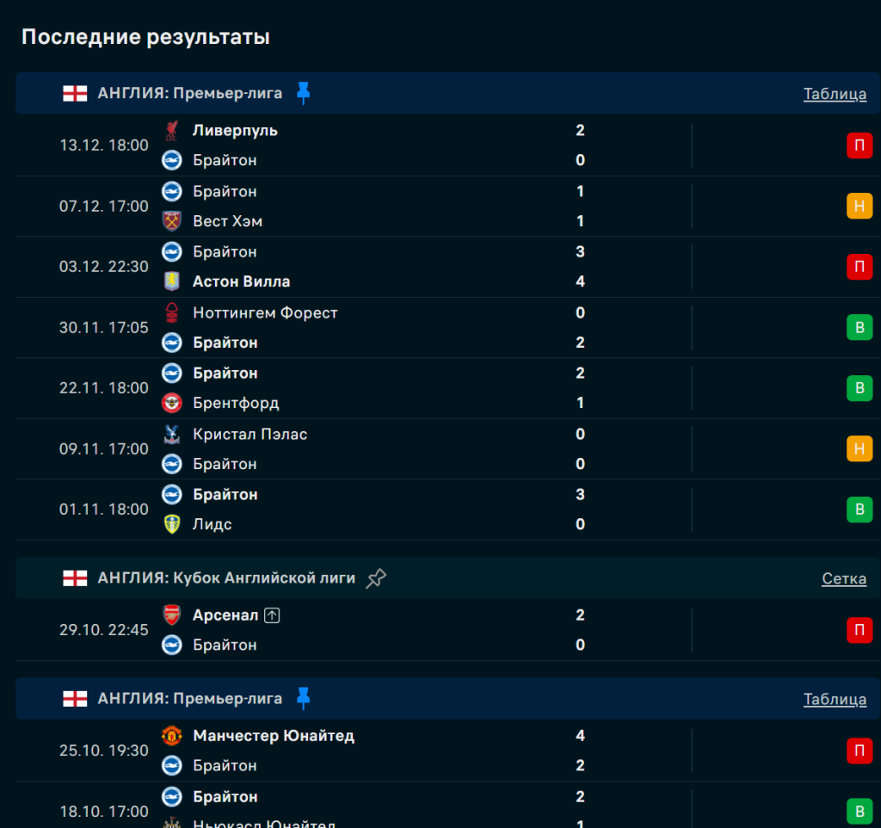Image resolution: width=881 pixels, height=828 pixels.
Task: Pin the Кубок Английской лиги league
Action: [376, 578]
